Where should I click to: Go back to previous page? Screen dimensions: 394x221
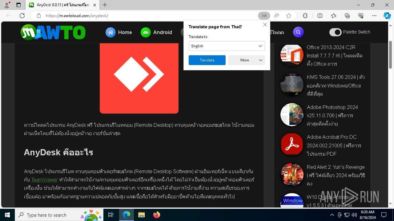coord(9,16)
